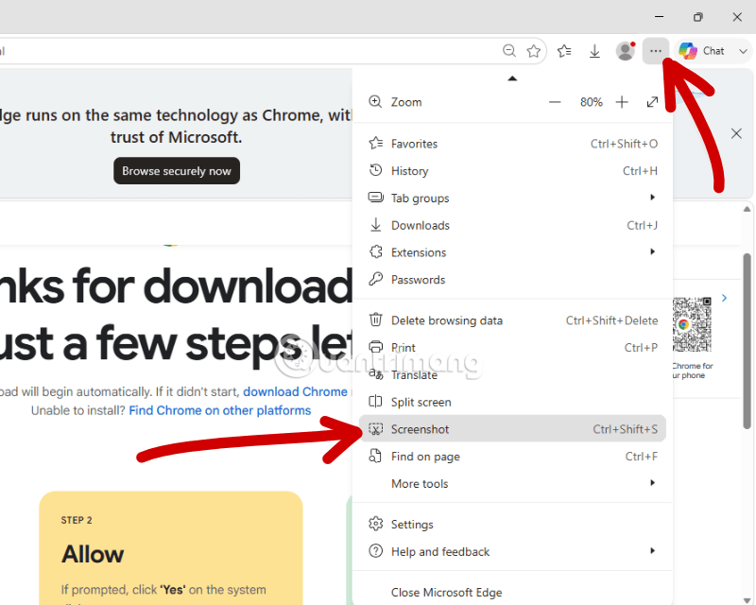Increase zoom with the plus button
This screenshot has width=756, height=605.
622,102
